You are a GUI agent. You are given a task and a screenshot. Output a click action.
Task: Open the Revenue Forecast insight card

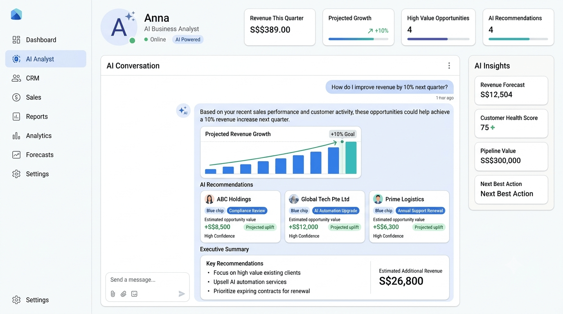[511, 90]
